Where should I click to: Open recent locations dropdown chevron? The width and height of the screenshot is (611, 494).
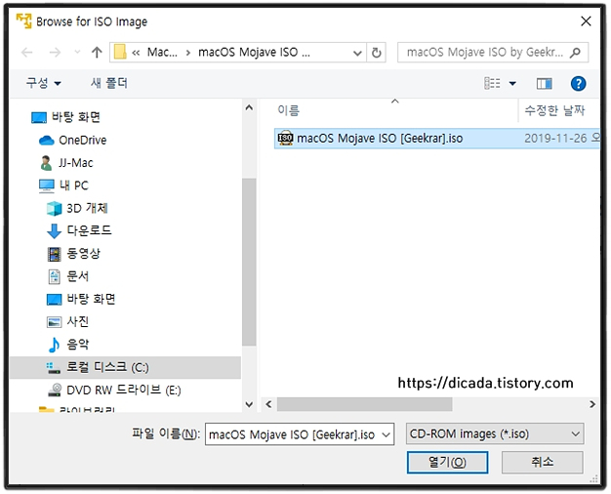click(77, 53)
